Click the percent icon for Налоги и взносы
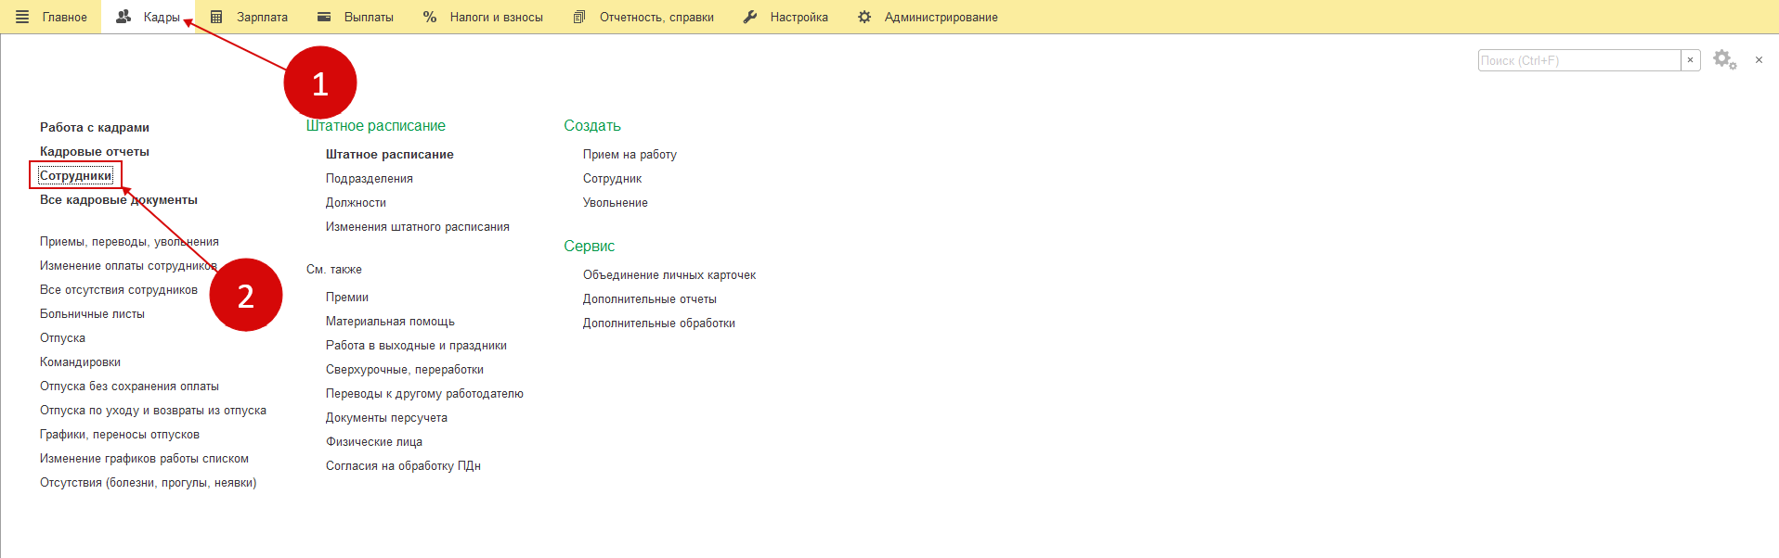The height and width of the screenshot is (558, 1779). point(430,17)
